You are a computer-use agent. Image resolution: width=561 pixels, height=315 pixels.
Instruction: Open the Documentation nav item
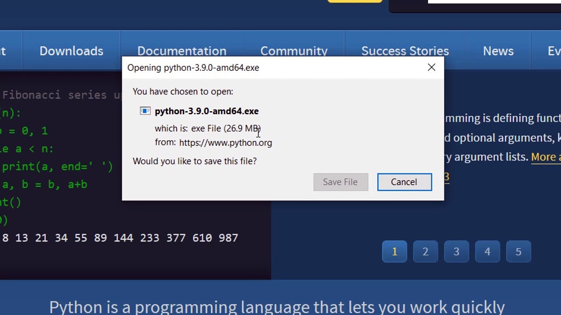tap(181, 51)
